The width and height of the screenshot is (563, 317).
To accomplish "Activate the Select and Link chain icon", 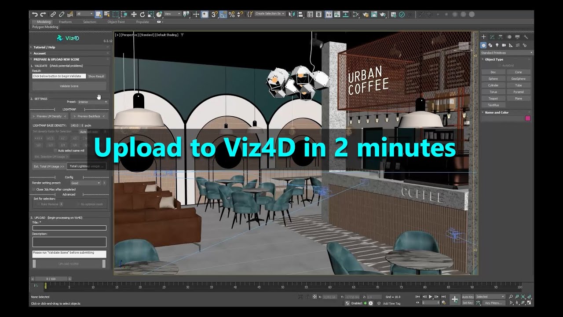I will tap(53, 14).
